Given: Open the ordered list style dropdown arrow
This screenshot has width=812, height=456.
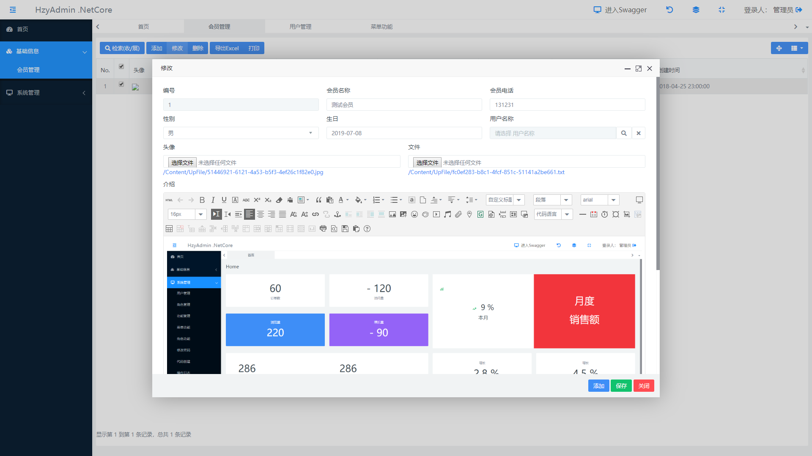Looking at the screenshot, I should tap(383, 200).
